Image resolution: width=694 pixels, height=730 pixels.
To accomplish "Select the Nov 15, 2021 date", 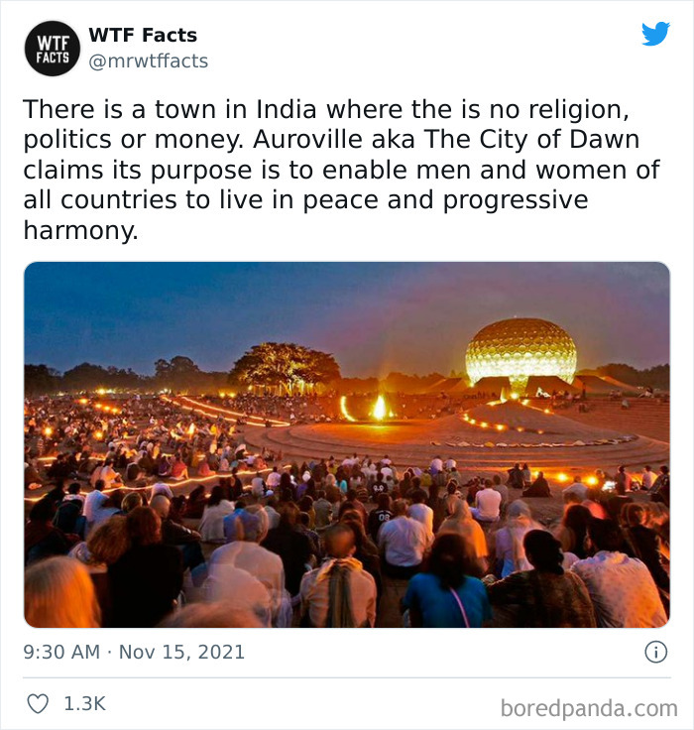I will click(182, 652).
